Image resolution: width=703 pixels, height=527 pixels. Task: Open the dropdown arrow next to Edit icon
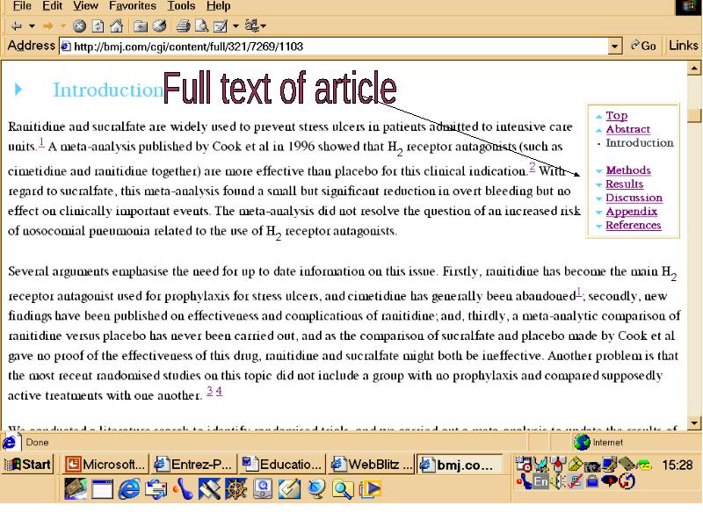click(x=236, y=26)
